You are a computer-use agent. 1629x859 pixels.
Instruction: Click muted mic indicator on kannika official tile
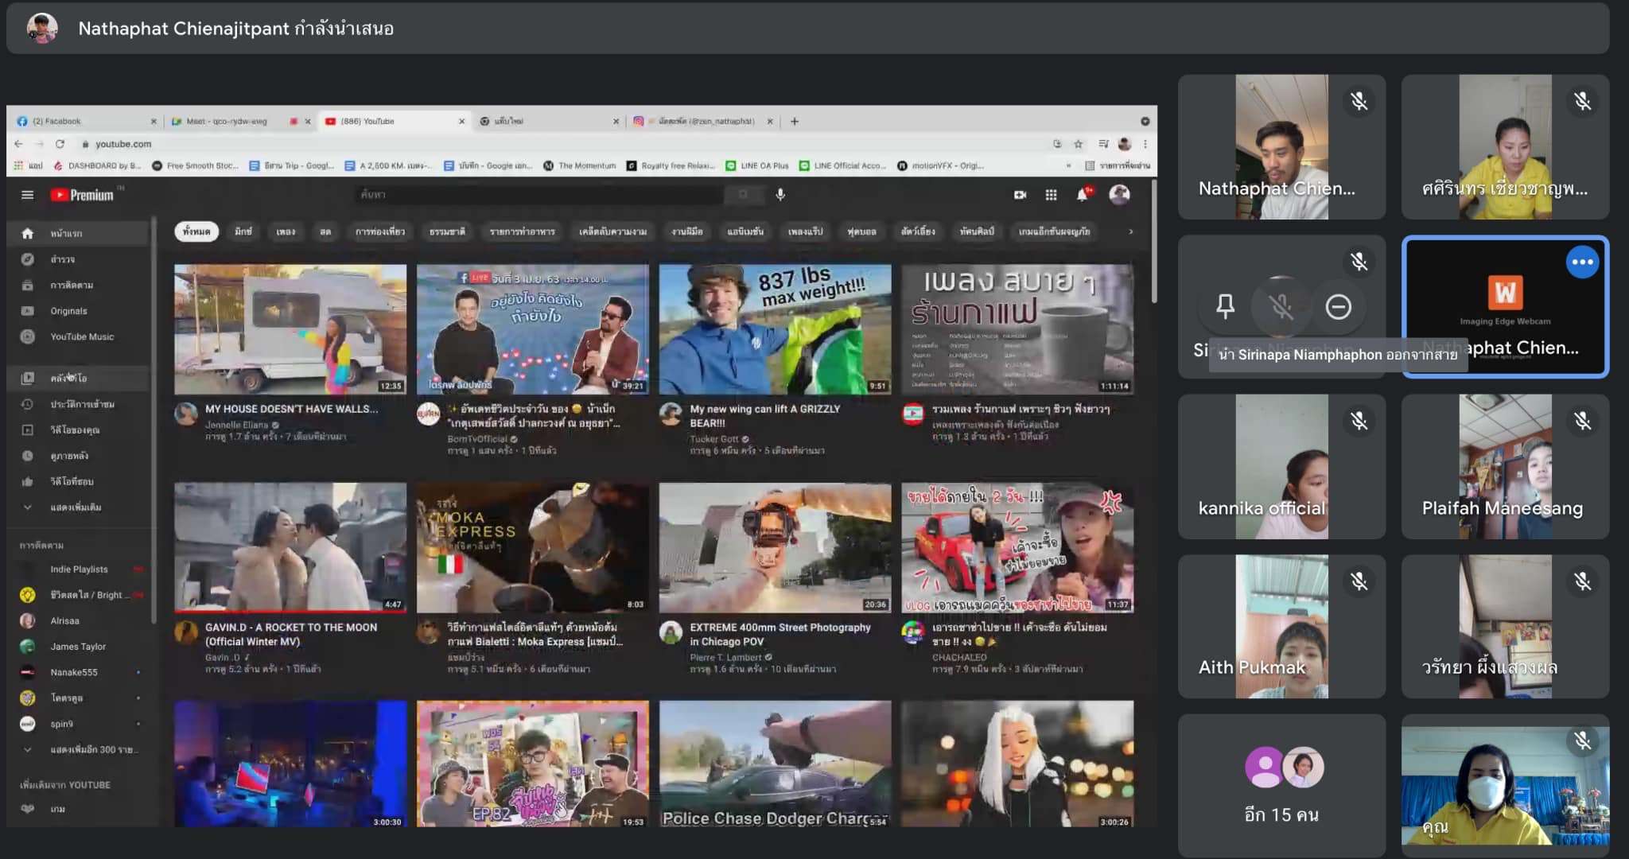coord(1359,421)
